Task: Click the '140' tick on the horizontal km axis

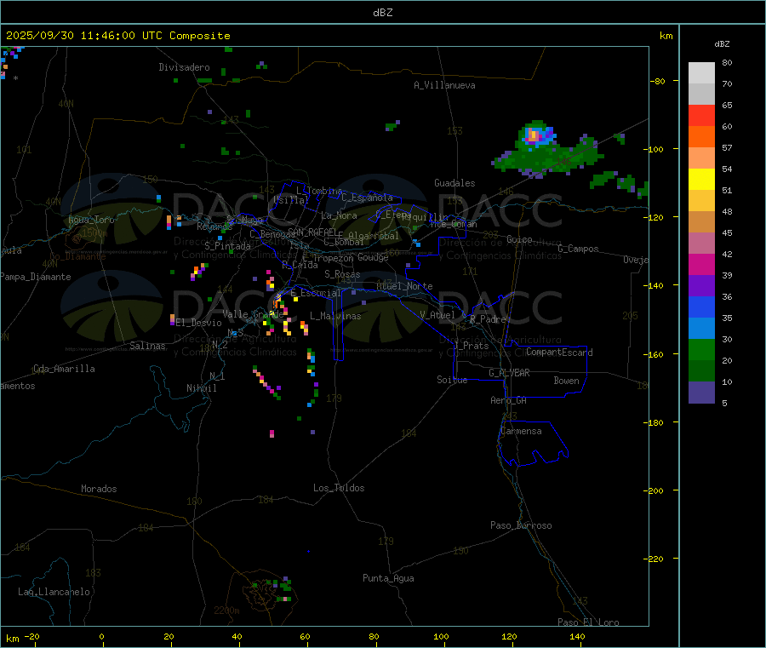Action: 577,636
